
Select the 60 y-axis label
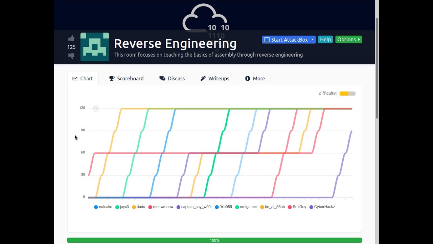[83, 152]
